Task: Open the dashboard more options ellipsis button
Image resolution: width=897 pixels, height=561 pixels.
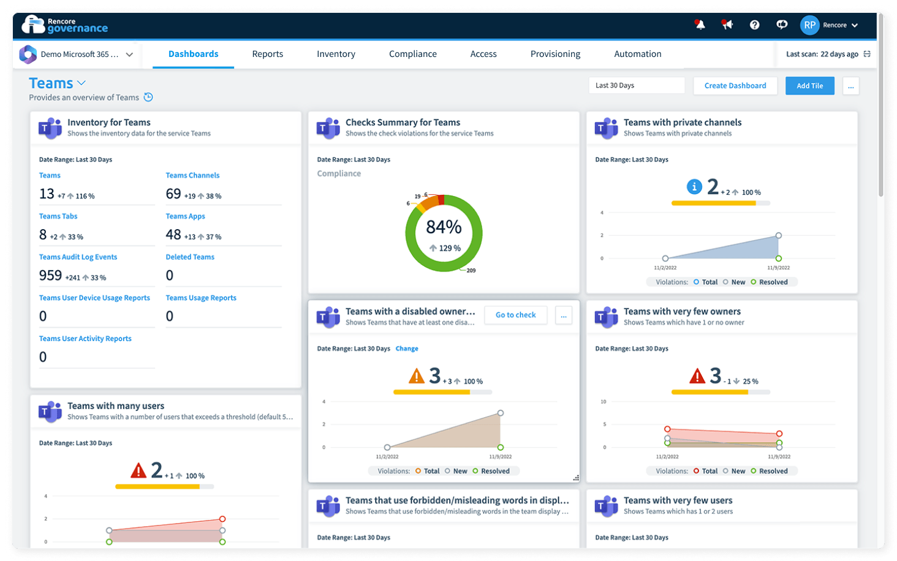Action: point(851,86)
